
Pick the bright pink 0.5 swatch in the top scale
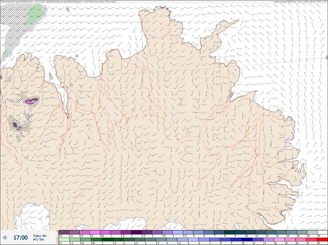pos(95,232)
